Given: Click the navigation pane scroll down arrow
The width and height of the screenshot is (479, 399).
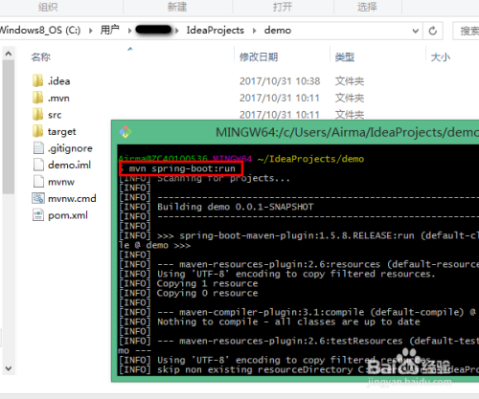Looking at the screenshot, I should (9, 368).
